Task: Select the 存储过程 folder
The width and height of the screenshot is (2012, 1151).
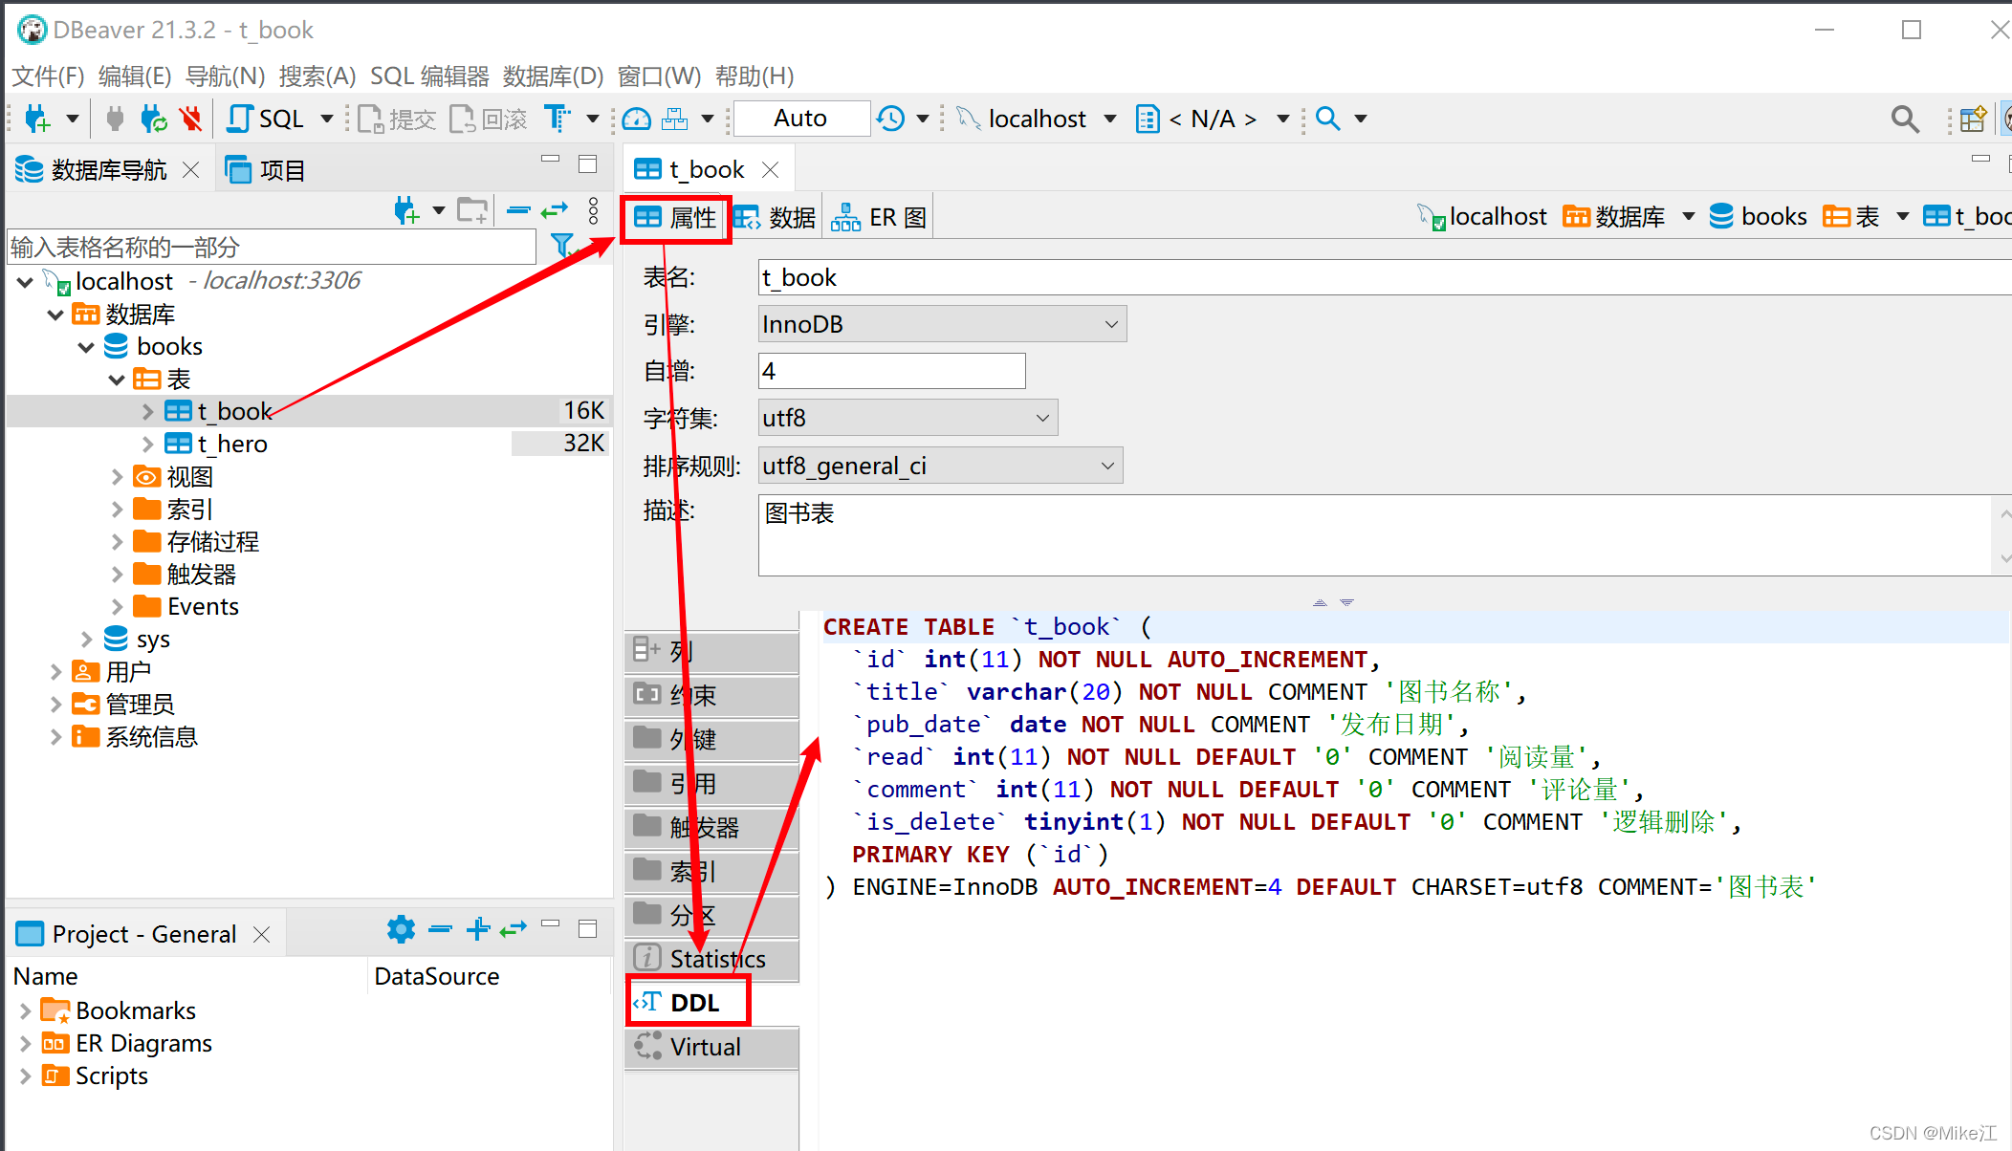Action: [197, 542]
